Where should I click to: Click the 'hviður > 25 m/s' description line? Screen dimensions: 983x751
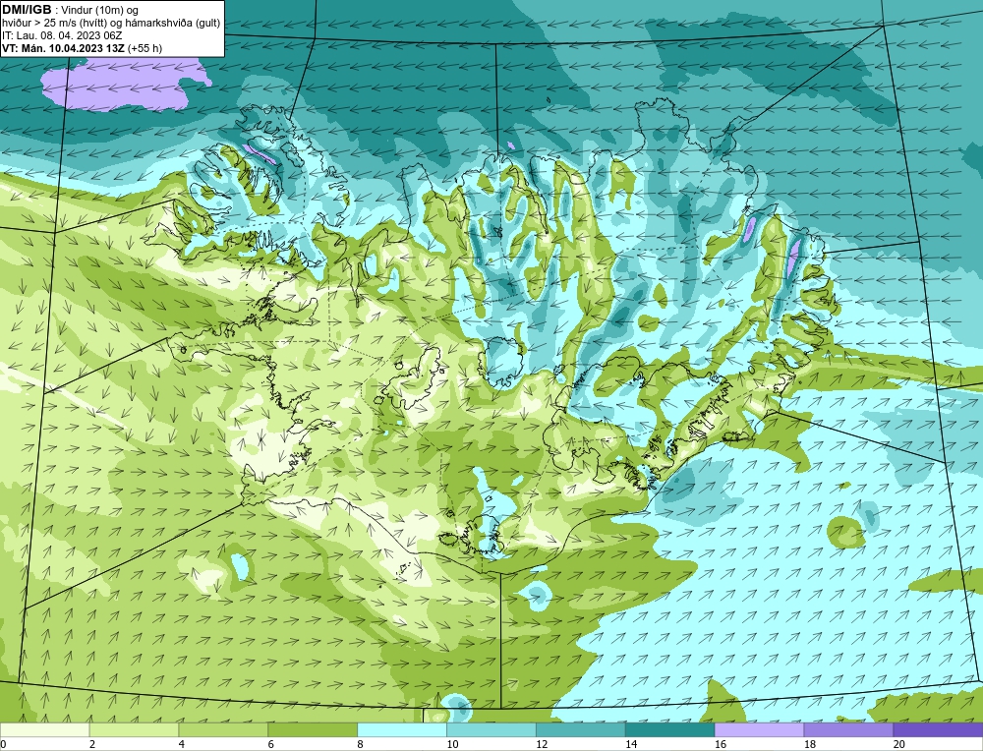pos(111,24)
